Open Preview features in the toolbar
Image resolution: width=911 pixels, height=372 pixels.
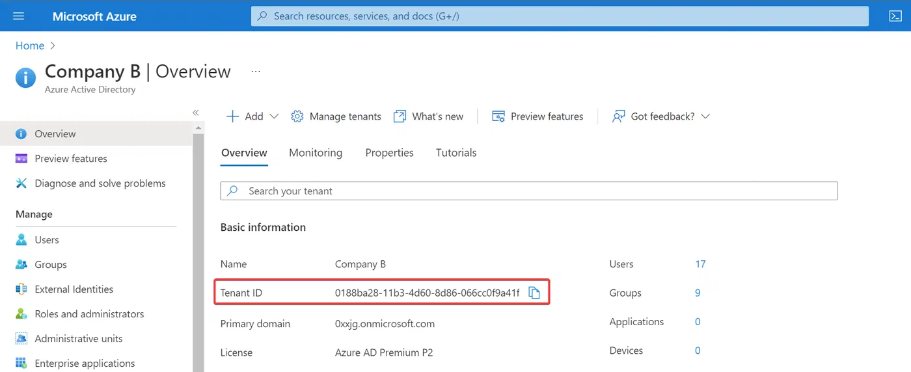(x=537, y=116)
